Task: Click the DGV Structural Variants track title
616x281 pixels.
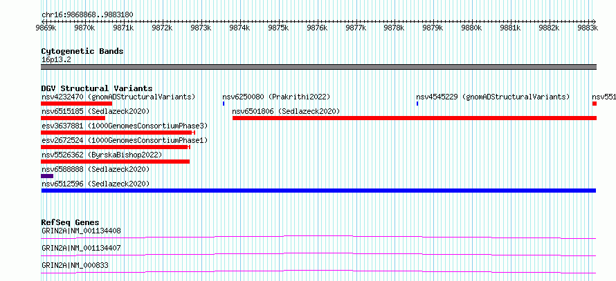Action: pos(97,88)
